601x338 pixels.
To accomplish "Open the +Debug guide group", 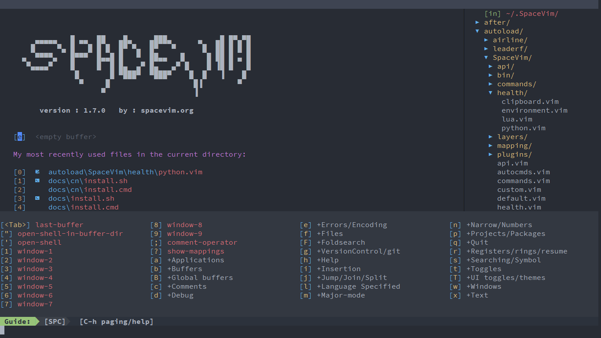I will (180, 295).
